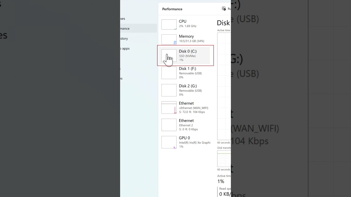Click the Memory usage mini graph
Image resolution: width=351 pixels, height=197 pixels.
tap(169, 39)
